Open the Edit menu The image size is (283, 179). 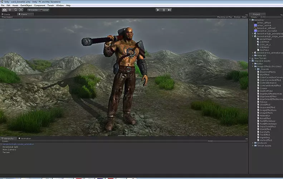coord(8,5)
